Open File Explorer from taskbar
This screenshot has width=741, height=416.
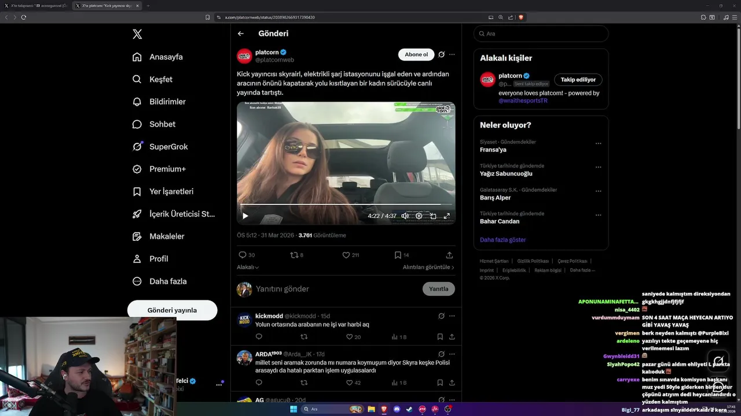(x=372, y=409)
